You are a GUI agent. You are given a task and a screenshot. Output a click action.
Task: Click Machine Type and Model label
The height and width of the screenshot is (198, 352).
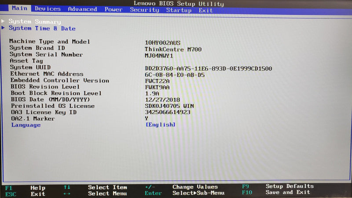49,41
